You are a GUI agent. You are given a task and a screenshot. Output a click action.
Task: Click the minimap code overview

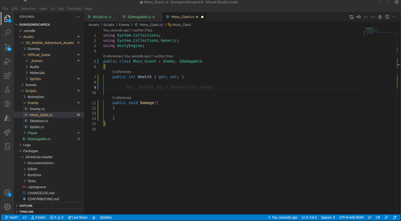coord(380,31)
